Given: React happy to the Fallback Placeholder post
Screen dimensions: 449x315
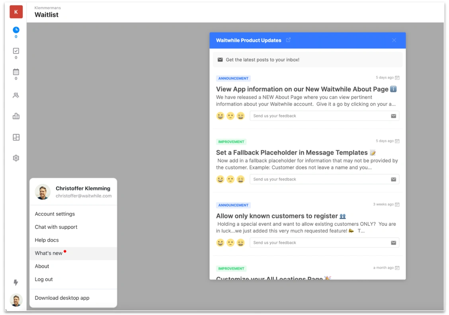Looking at the screenshot, I should (x=220, y=179).
